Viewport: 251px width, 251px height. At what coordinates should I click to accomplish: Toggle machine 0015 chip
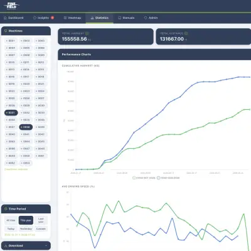(41, 70)
